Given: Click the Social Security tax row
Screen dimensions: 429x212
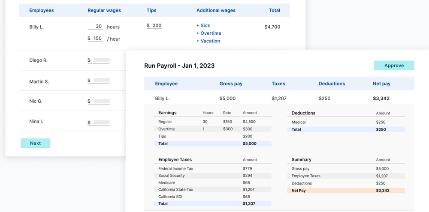Looking at the screenshot, I should (x=213, y=176).
